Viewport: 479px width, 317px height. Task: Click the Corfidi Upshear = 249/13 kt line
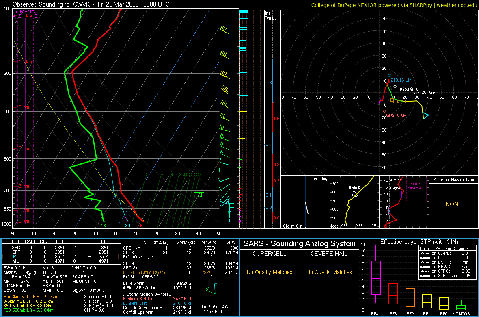pyautogui.click(x=157, y=312)
